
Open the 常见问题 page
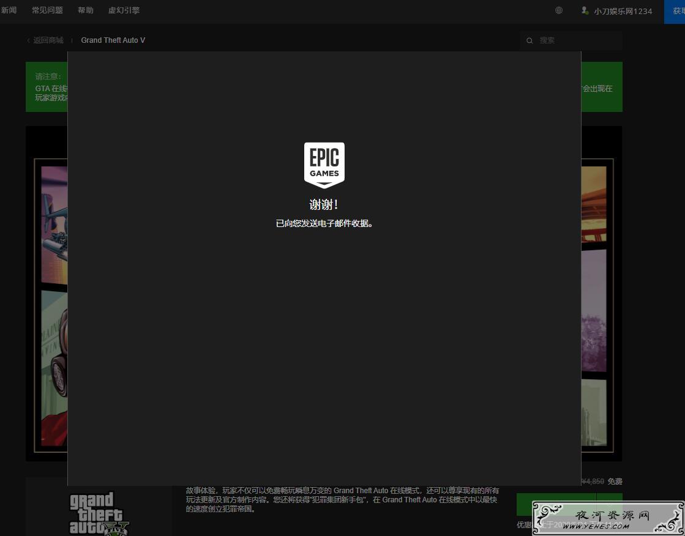pyautogui.click(x=47, y=10)
